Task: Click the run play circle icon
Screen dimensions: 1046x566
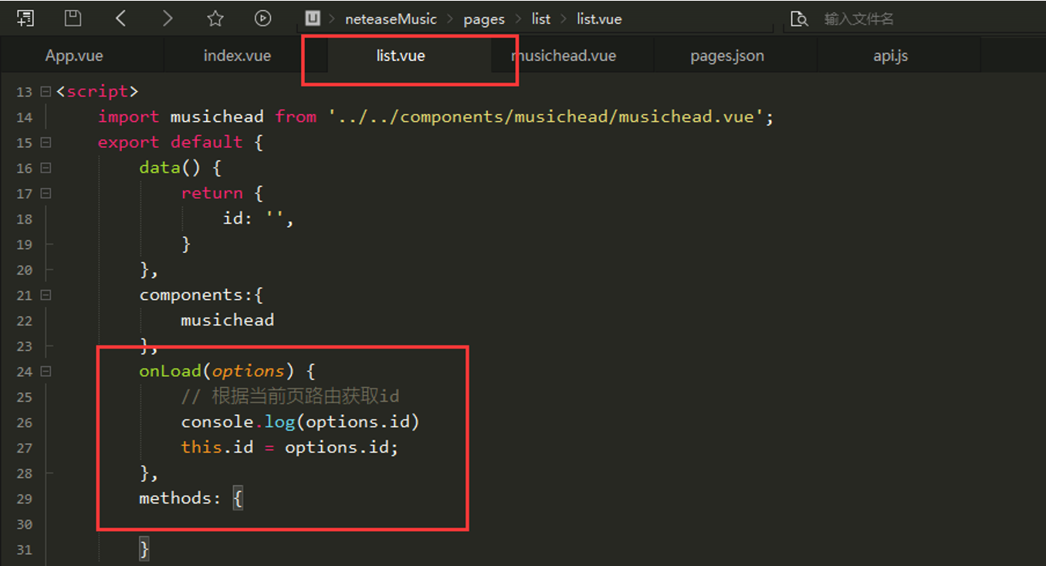Action: point(263,19)
